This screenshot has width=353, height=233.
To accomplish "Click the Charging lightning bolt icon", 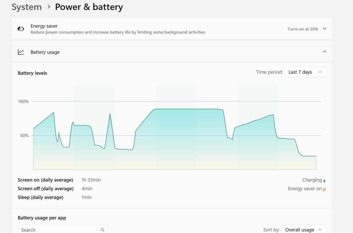I will (324, 181).
